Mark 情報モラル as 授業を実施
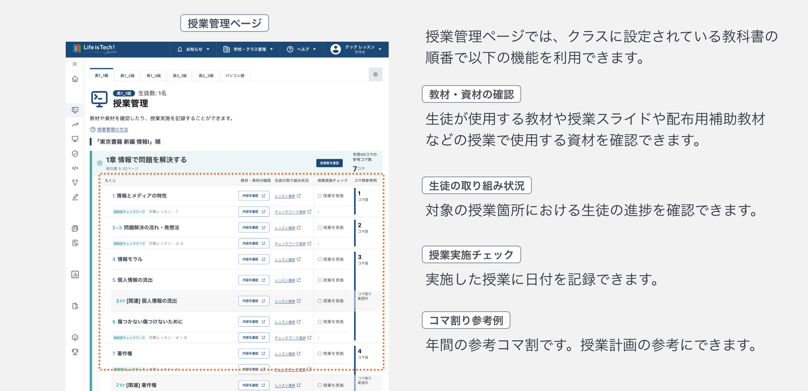 point(331,259)
